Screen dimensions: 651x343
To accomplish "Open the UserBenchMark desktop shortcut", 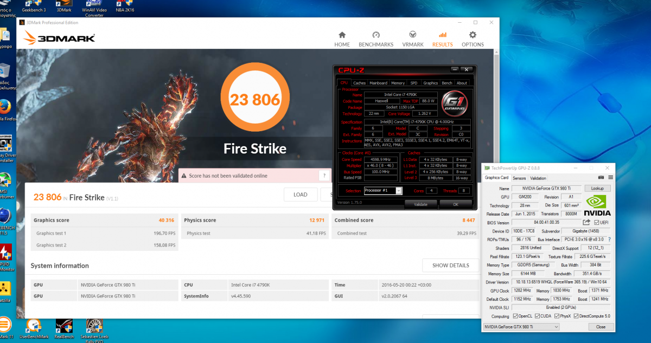I will (34, 328).
